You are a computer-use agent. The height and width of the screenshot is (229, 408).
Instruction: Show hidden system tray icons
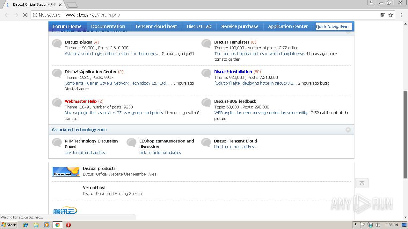[x=355, y=225]
